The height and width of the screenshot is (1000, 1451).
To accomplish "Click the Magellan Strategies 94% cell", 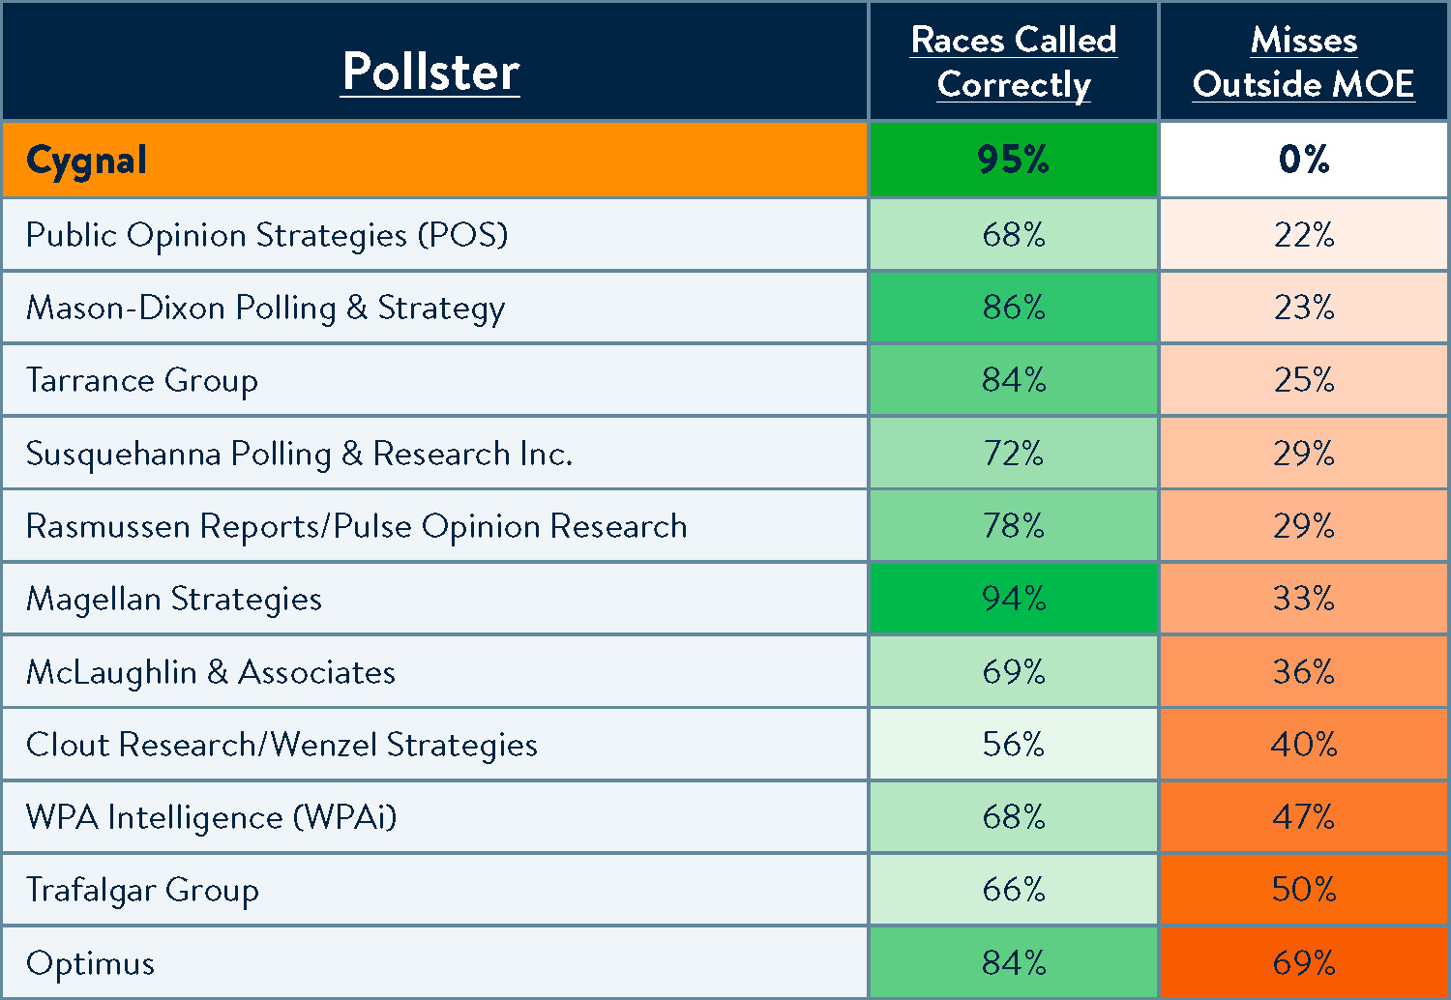I will point(1014,599).
